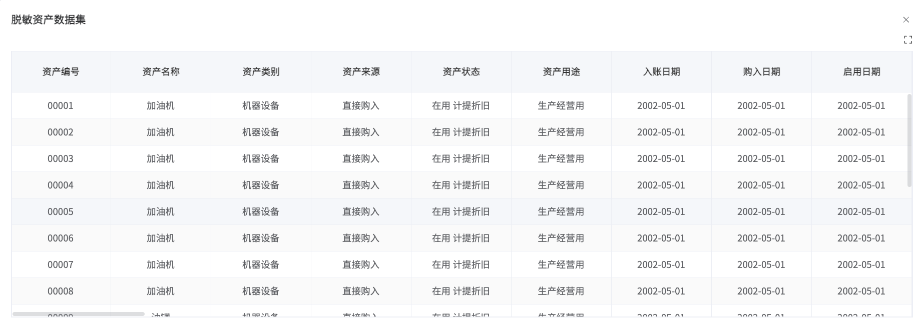Click 在用 计提折旧 in row 00005
The height and width of the screenshot is (326, 919).
461,212
